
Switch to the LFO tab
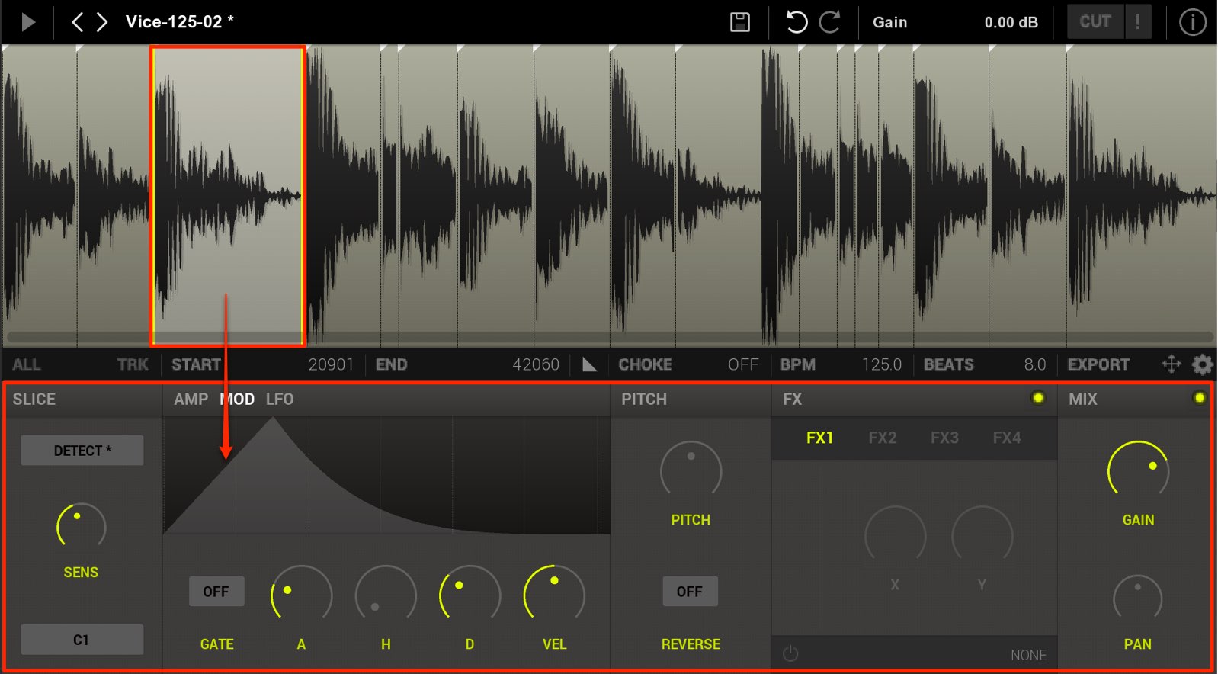(280, 399)
